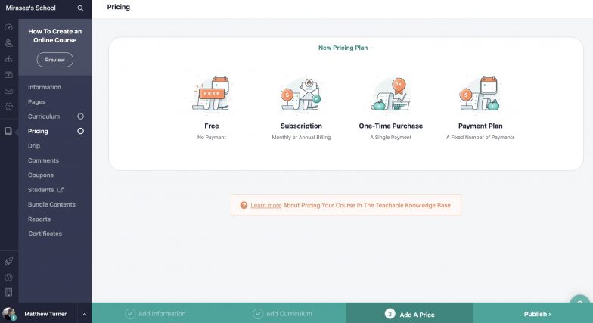Viewport: 593px width, 323px height.
Task: Open Reports in course sidebar
Action: point(39,219)
